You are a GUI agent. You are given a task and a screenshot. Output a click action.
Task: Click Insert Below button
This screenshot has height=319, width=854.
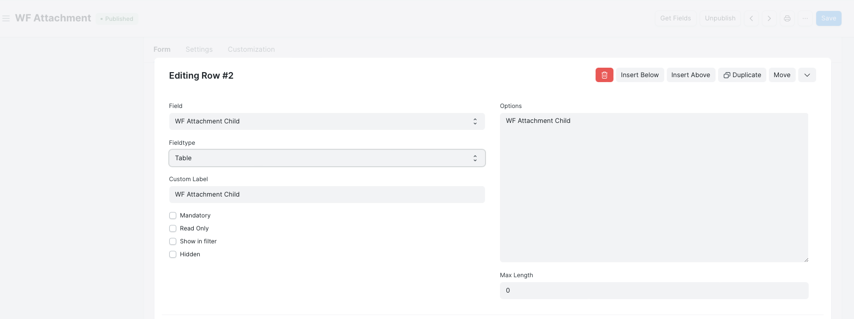tap(640, 75)
